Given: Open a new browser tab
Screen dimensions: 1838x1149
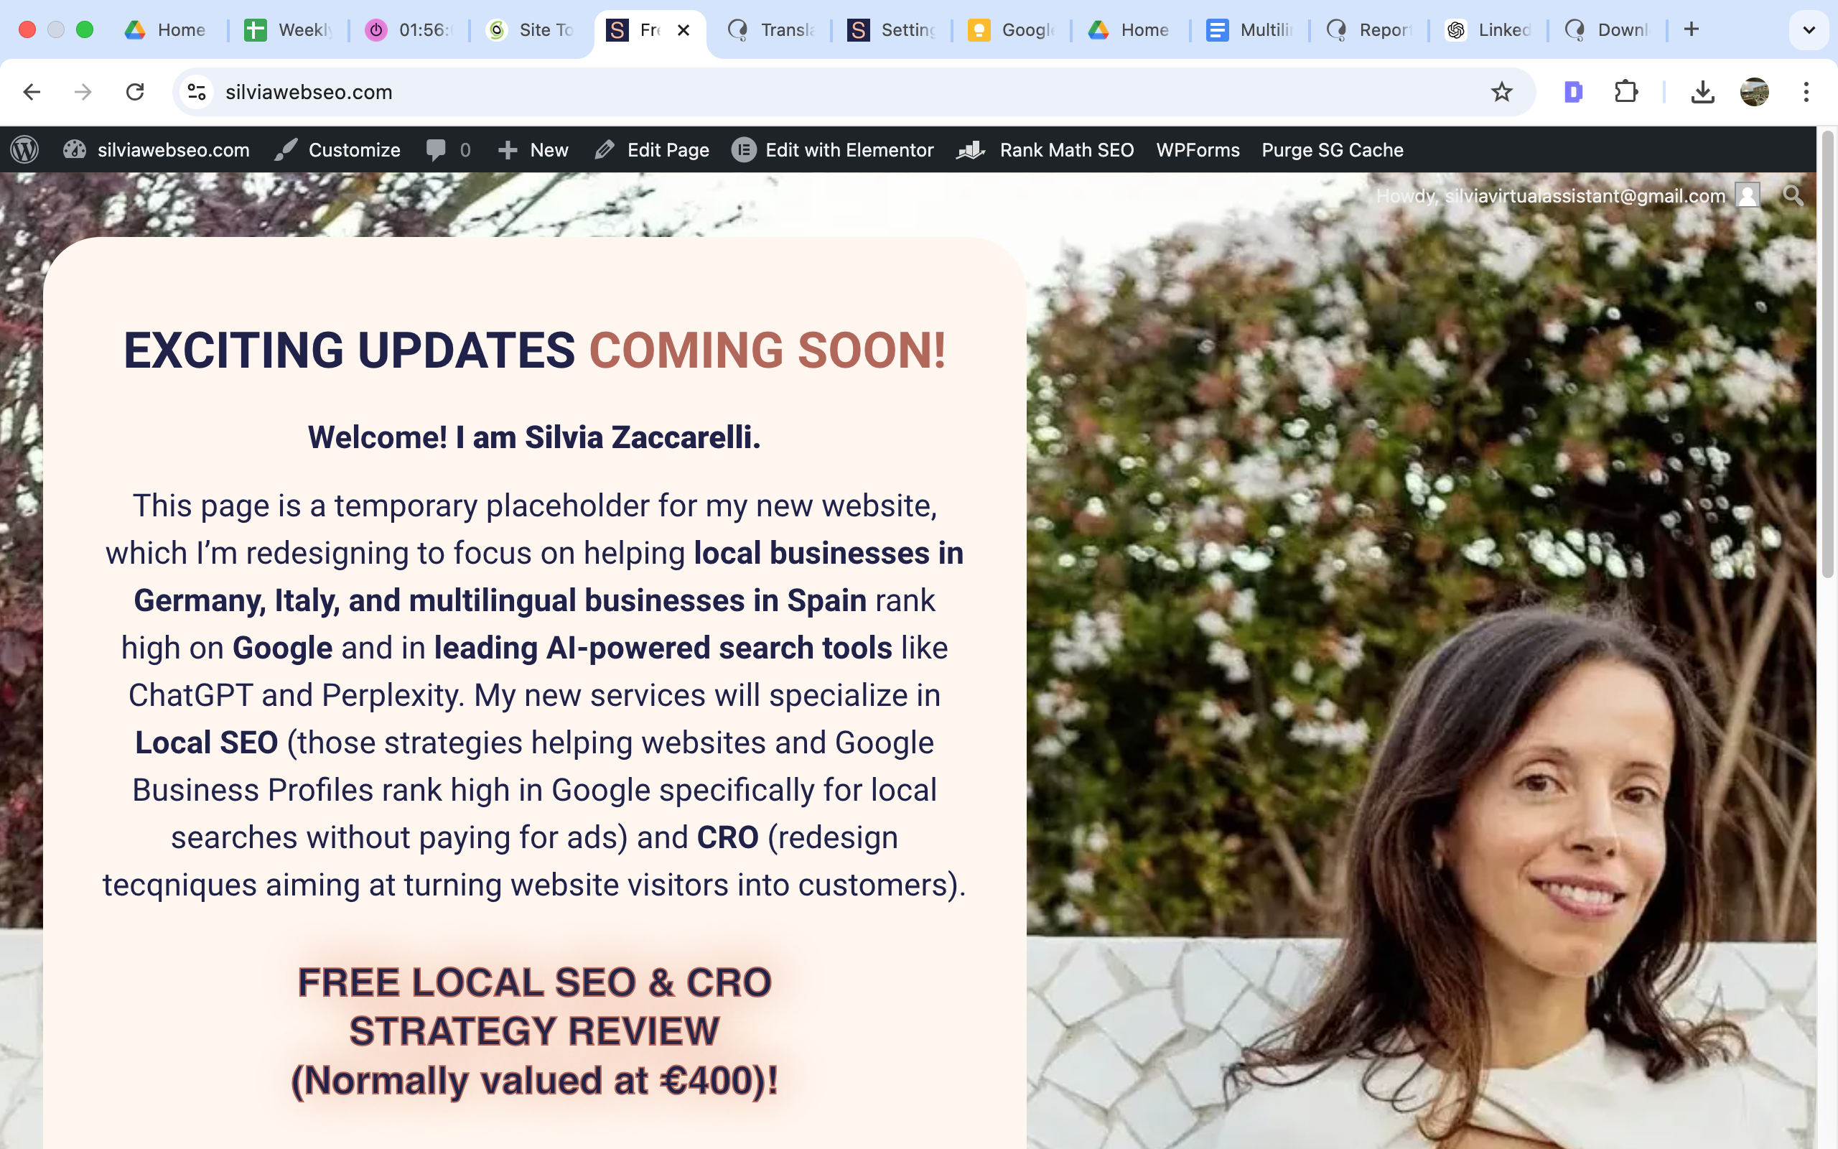Looking at the screenshot, I should pyautogui.click(x=1691, y=29).
